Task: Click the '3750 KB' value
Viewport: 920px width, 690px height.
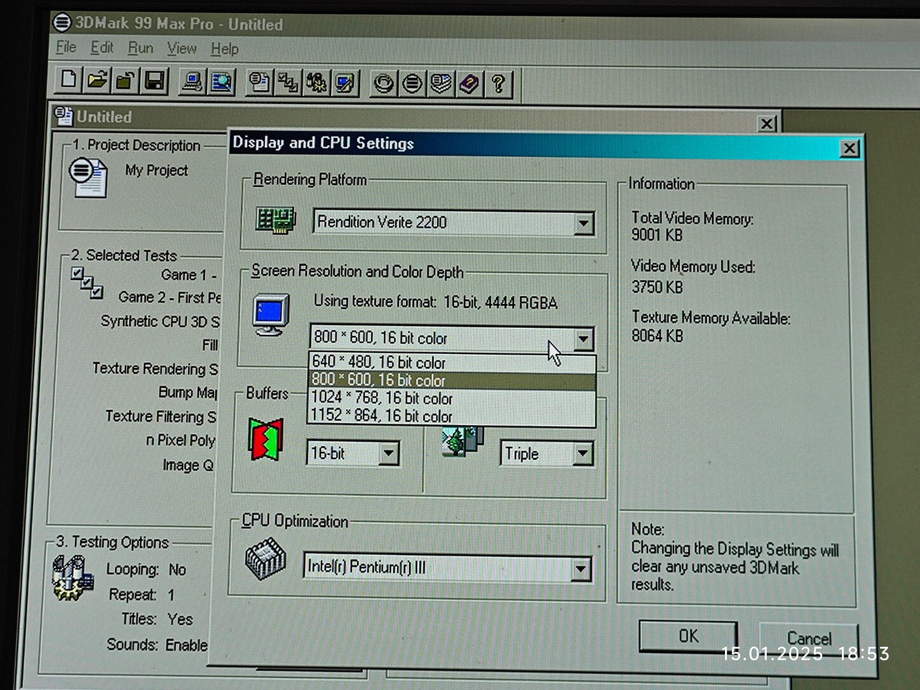Action: pyautogui.click(x=657, y=287)
